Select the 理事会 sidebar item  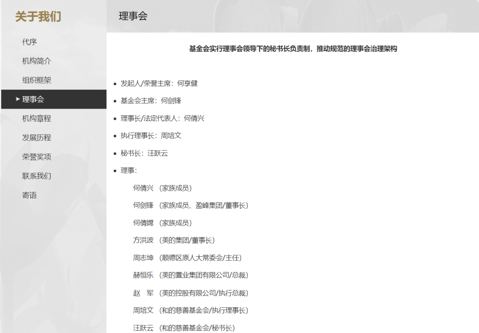(x=54, y=99)
